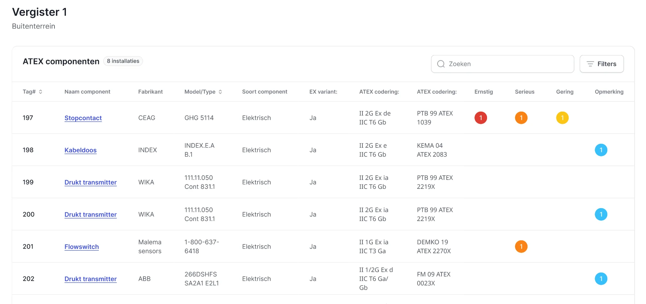Sort the table by Tag# arrows
The image size is (646, 304).
40,92
